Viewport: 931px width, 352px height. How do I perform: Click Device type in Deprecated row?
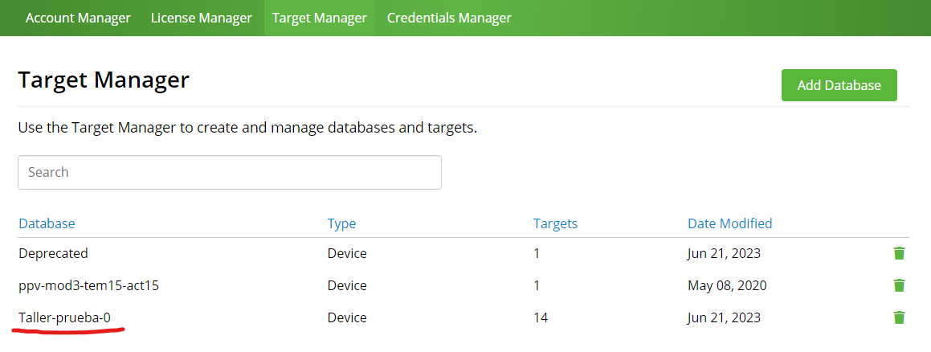click(x=347, y=253)
